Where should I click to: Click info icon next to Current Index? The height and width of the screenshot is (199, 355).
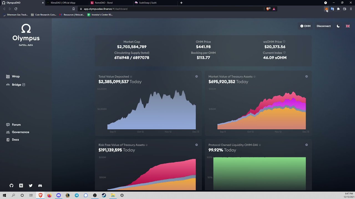[284, 53]
